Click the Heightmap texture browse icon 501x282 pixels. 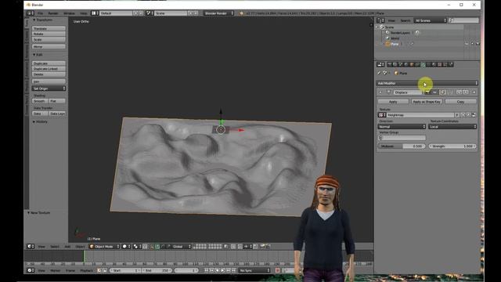[x=382, y=115]
